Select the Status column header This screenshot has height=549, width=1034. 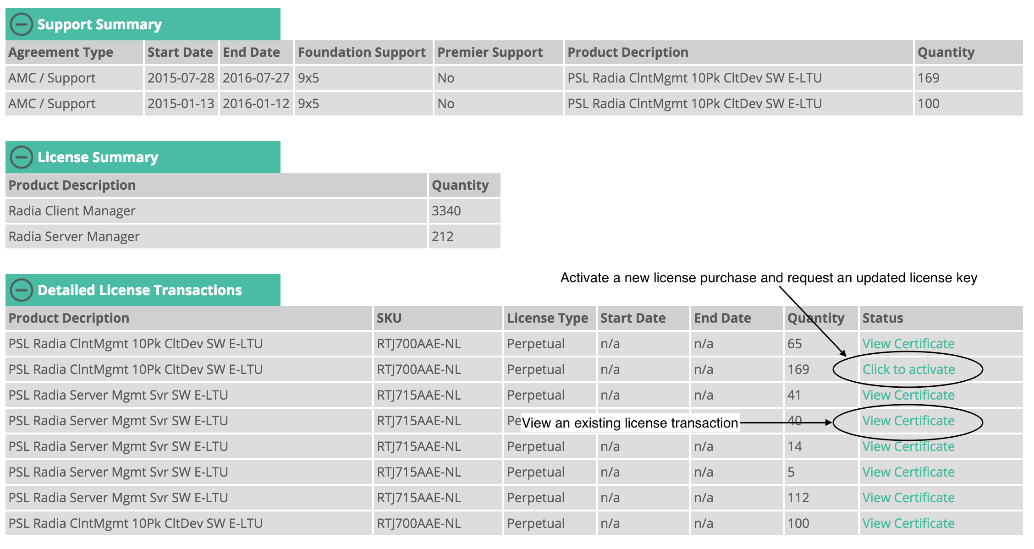[941, 318]
